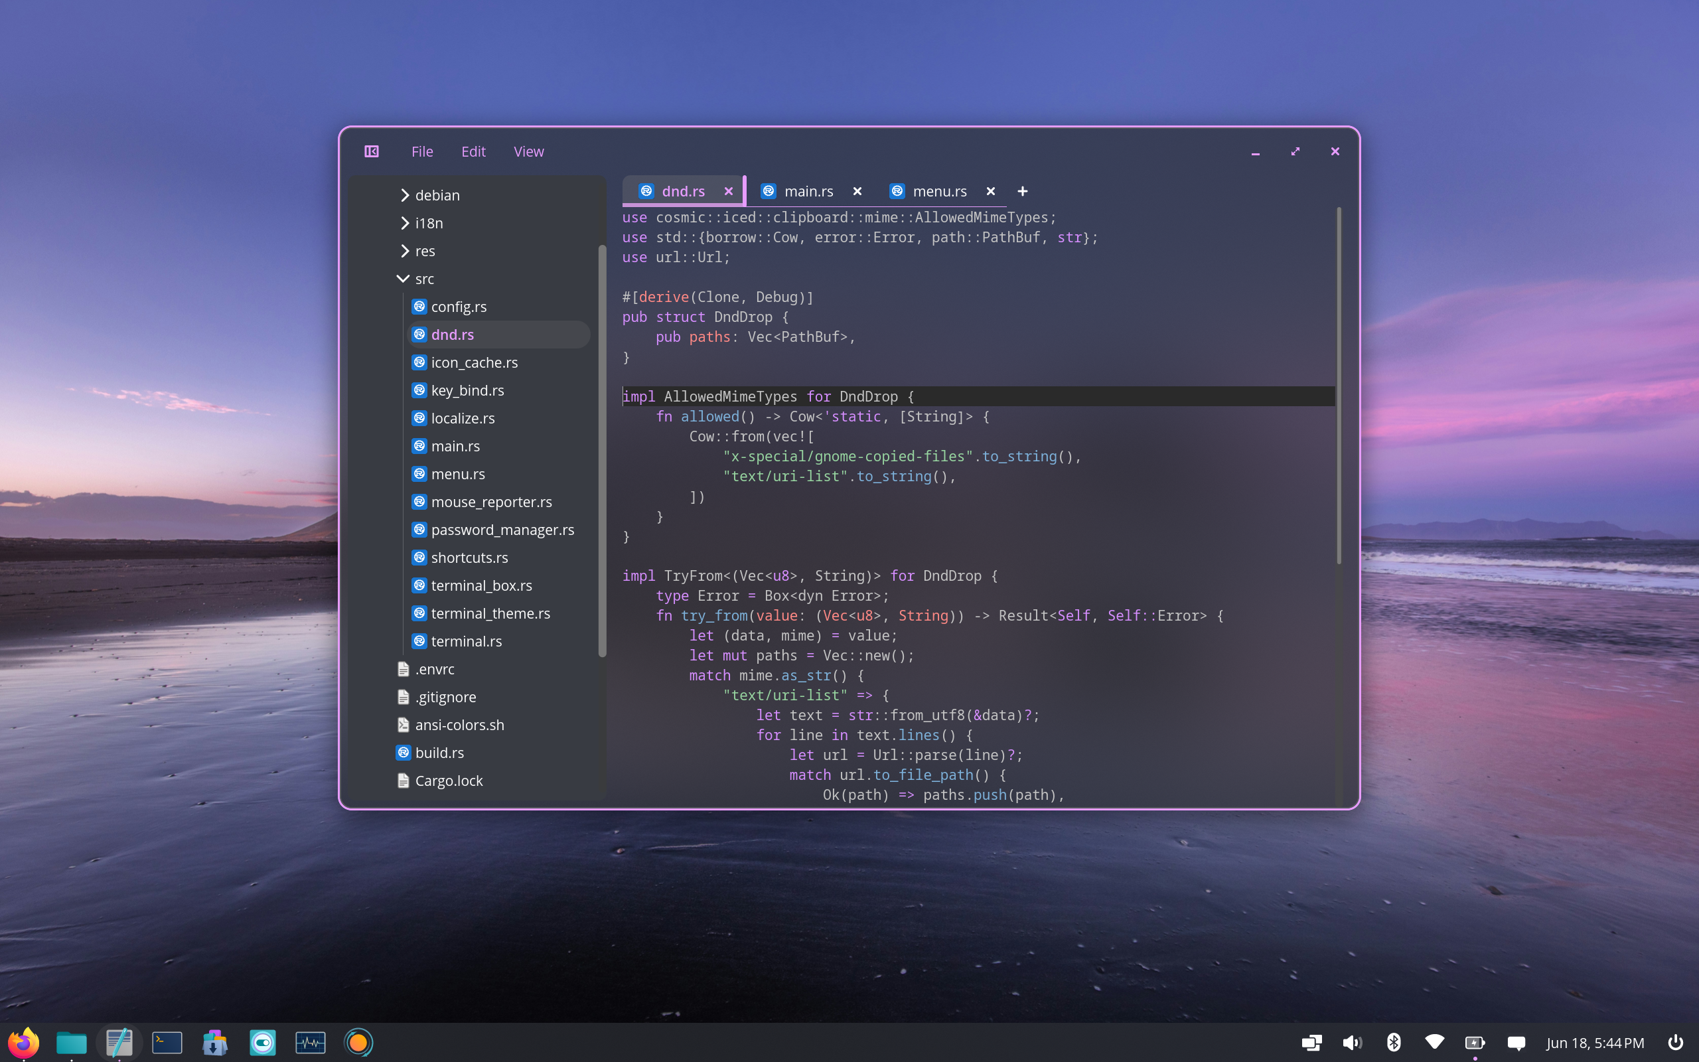Open key_bind.rs from the tree
Image resolution: width=1699 pixels, height=1062 pixels.
tap(498, 390)
